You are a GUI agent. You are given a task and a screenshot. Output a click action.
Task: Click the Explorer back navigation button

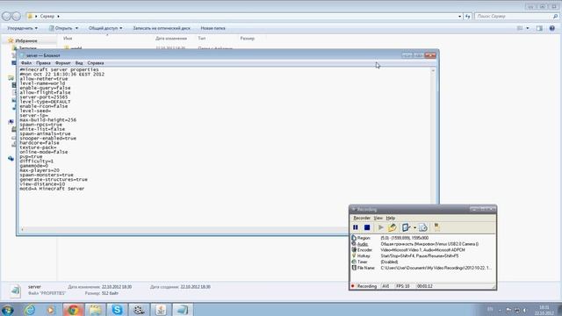(6, 16)
